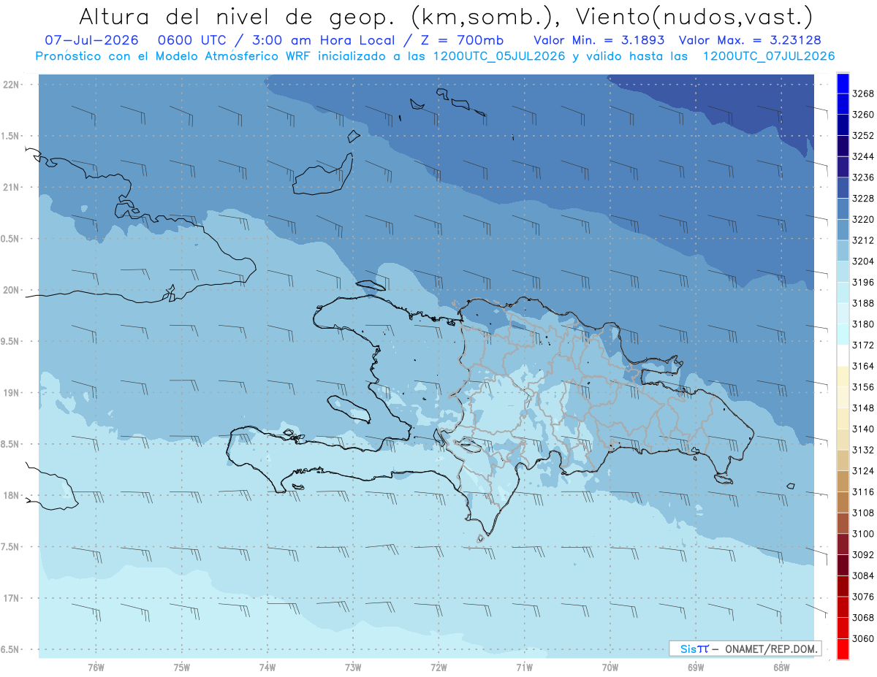This screenshot has height=677, width=877.
Task: Click the '71W' longitude label
Action: [524, 667]
